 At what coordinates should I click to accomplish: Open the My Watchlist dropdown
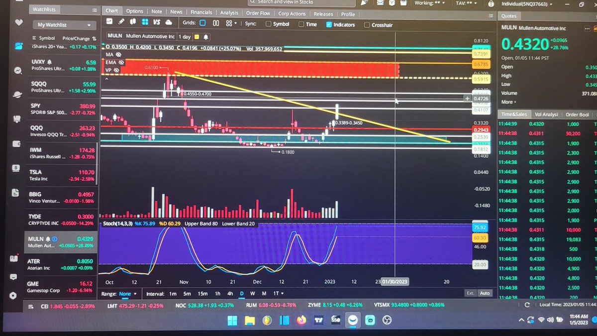[65, 25]
